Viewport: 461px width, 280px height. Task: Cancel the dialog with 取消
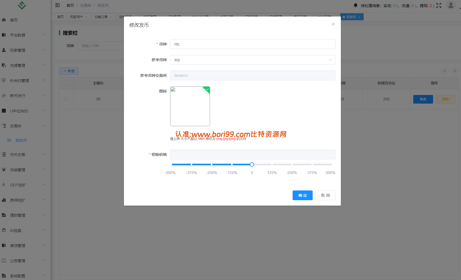tap(325, 195)
